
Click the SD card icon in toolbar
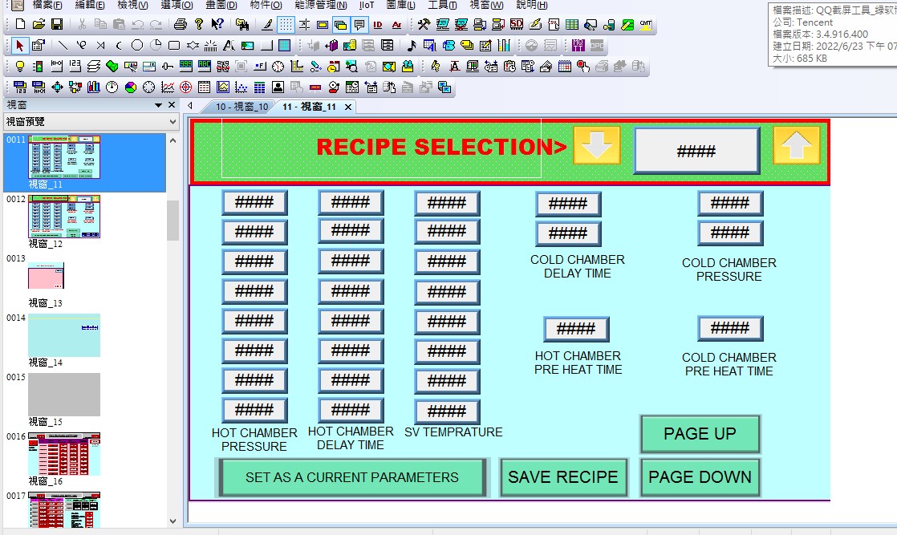pyautogui.click(x=516, y=25)
